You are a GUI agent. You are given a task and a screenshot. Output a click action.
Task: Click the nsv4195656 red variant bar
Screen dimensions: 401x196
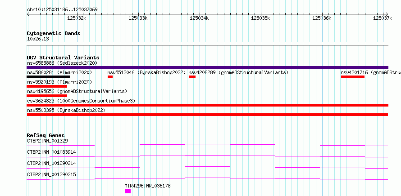tap(47, 96)
